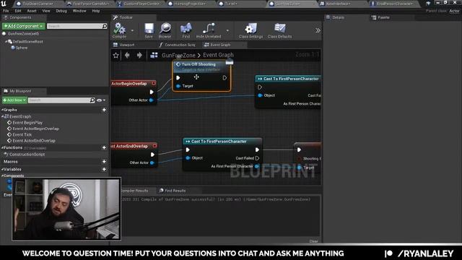Toggle the Hide Unrelated toolbar icon
The width and height of the screenshot is (462, 260).
[209, 30]
